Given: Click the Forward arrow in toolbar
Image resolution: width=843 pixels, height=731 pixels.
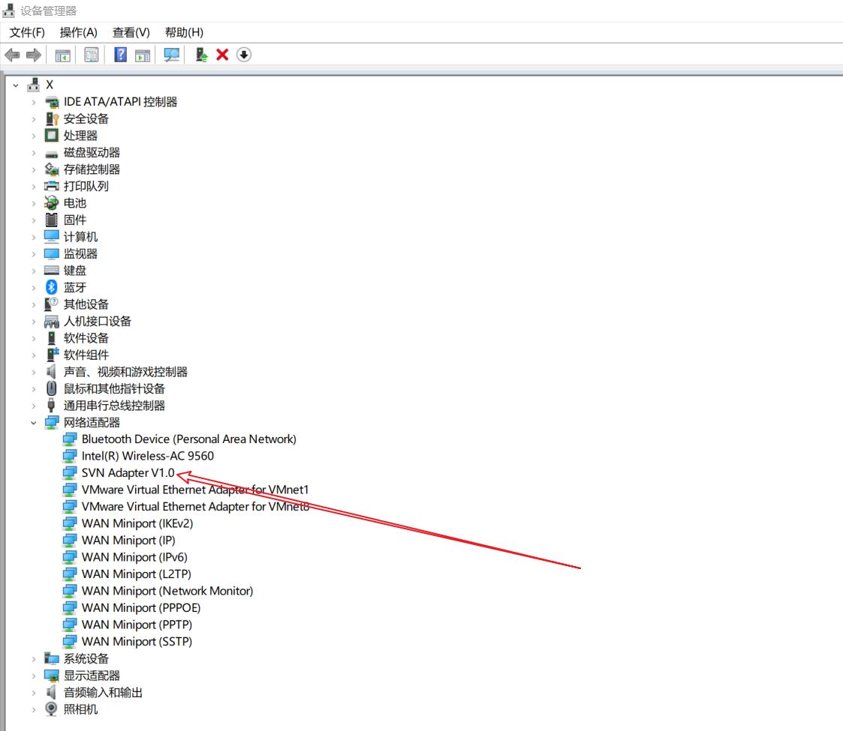Looking at the screenshot, I should tap(33, 55).
